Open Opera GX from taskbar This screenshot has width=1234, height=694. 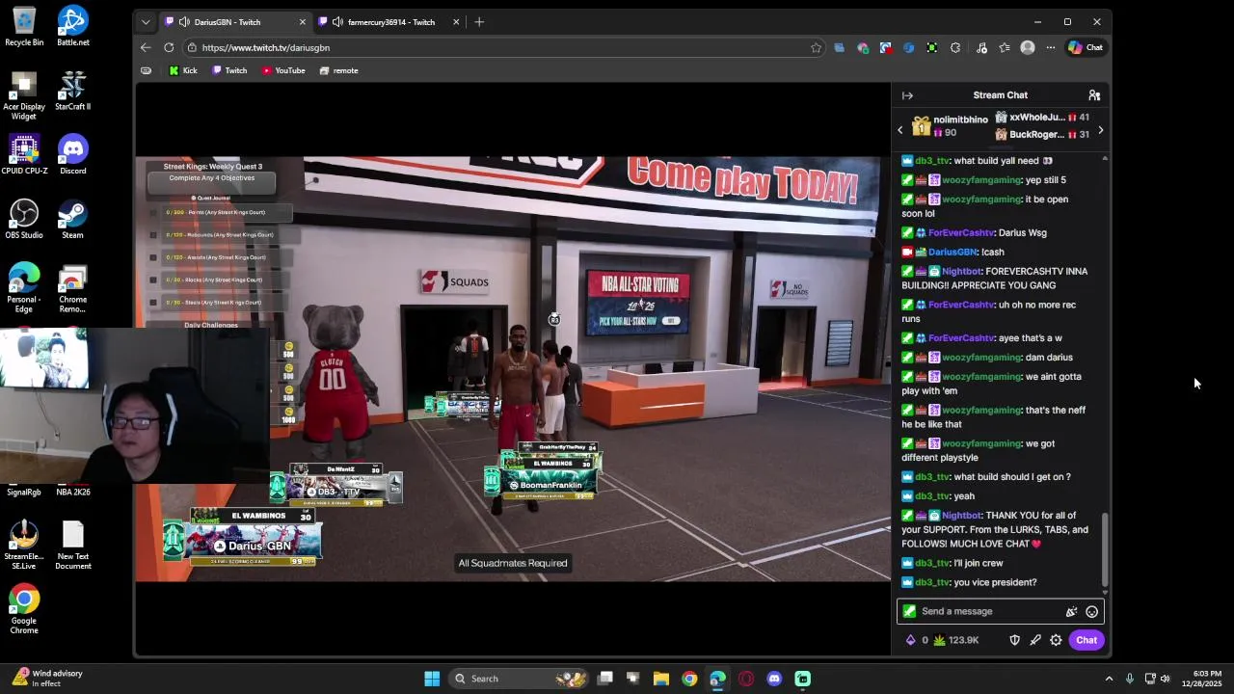click(746, 679)
